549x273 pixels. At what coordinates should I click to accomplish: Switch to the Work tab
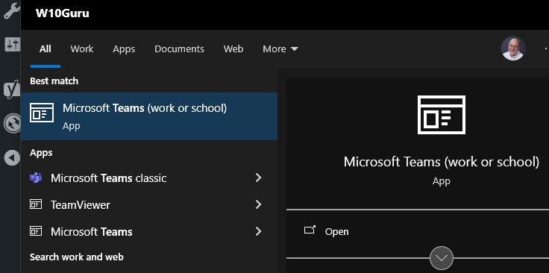click(82, 49)
